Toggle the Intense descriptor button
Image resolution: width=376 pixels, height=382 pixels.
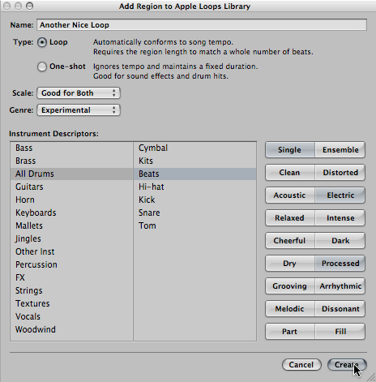click(340, 218)
